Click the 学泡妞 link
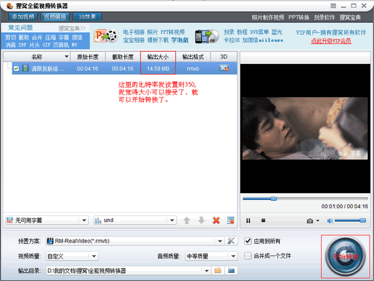374x281 pixels. tap(180, 40)
